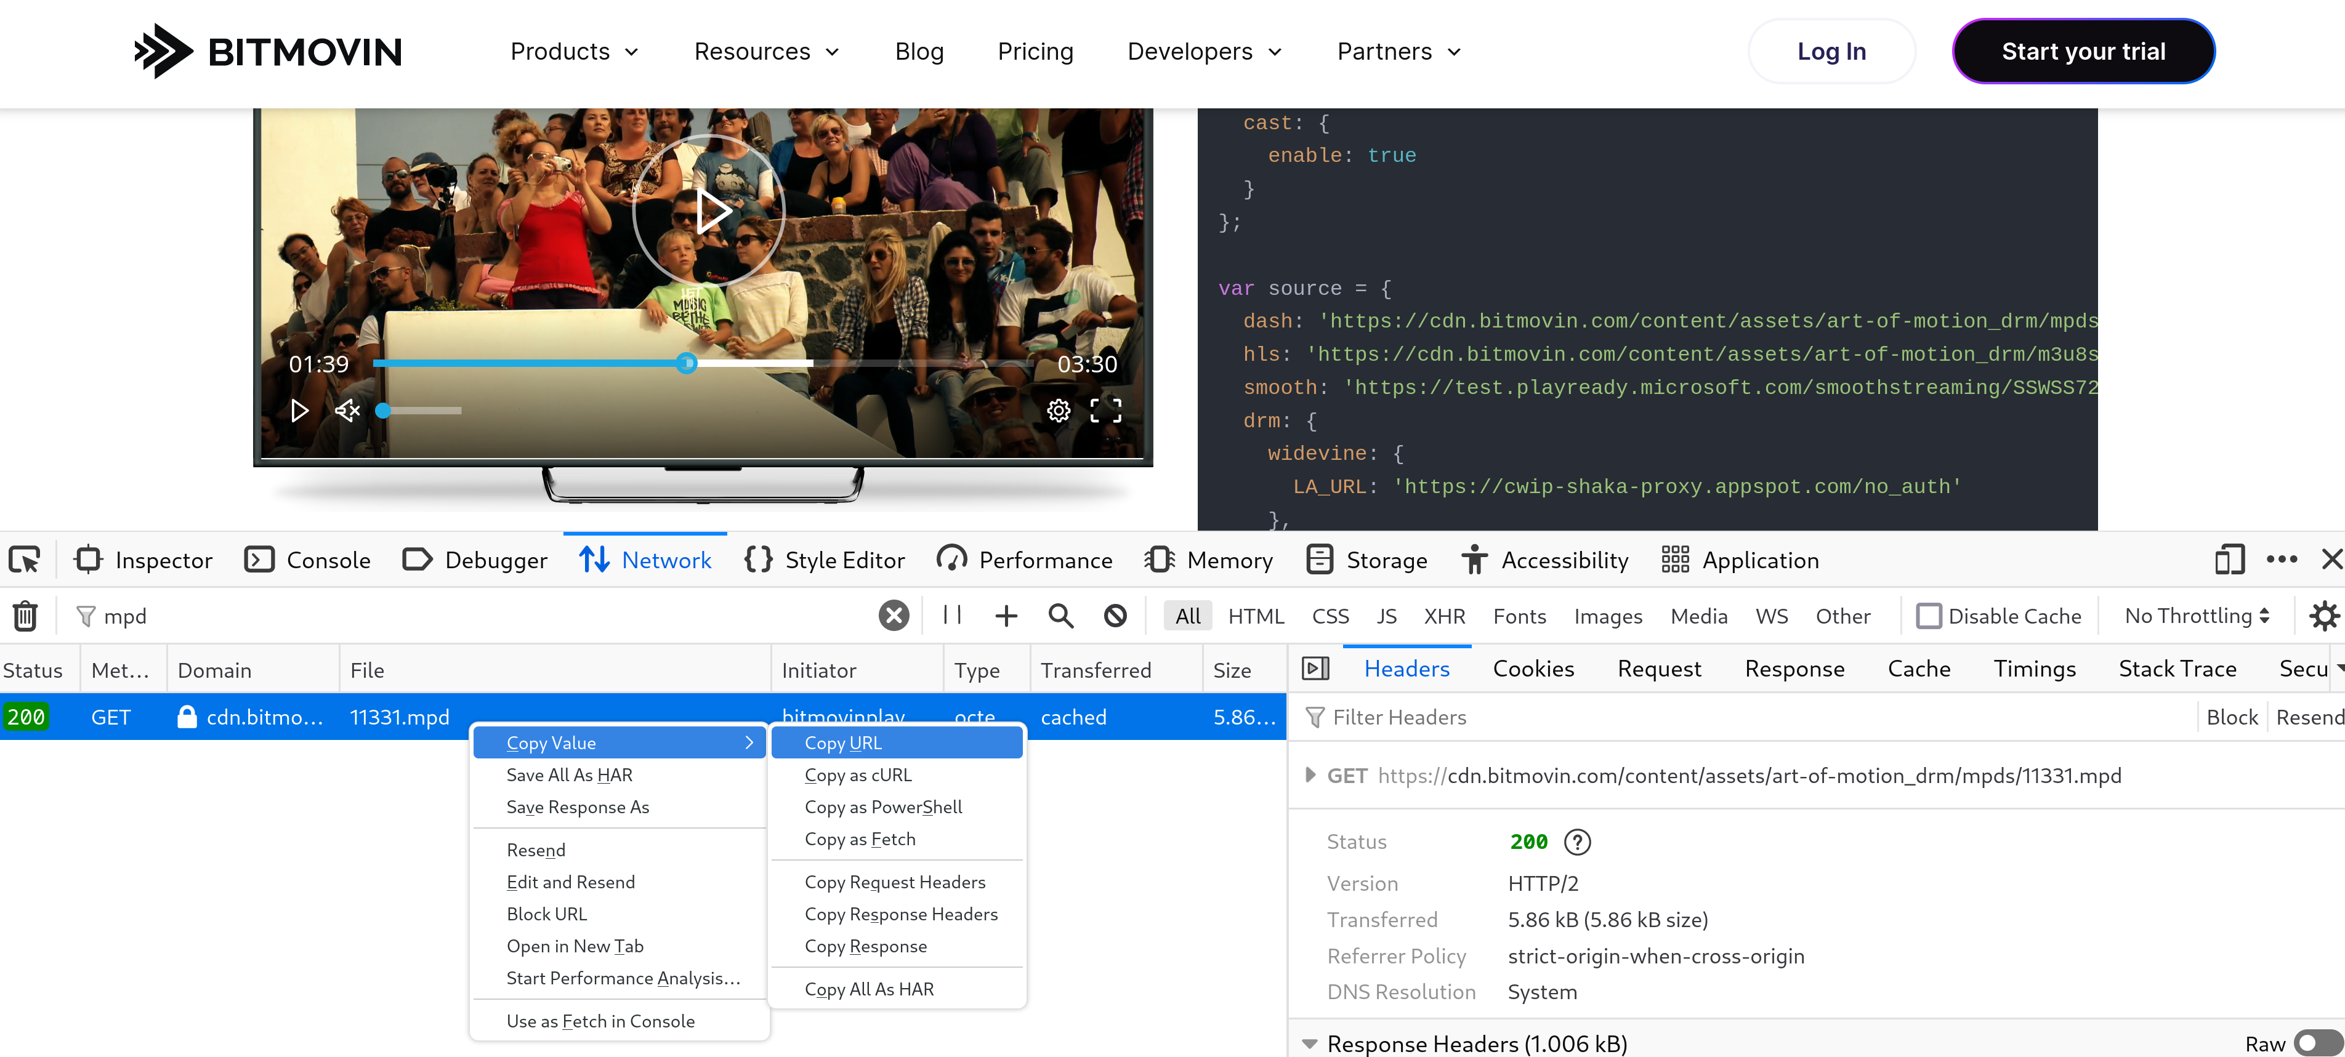
Task: Open network search magnifier icon
Action: 1060,616
